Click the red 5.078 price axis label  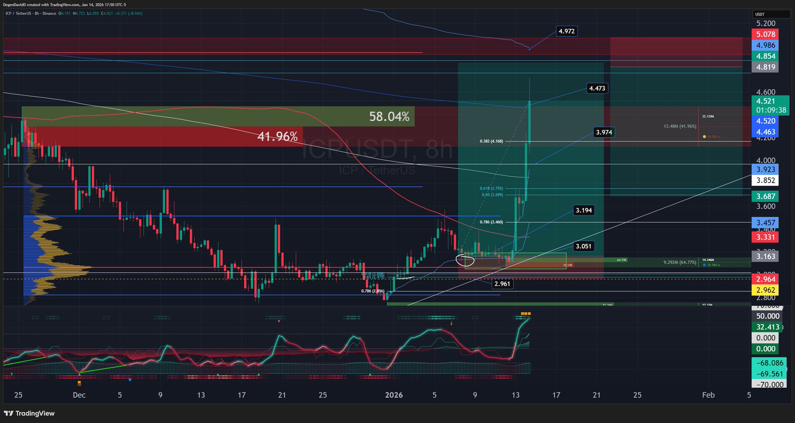click(765, 34)
